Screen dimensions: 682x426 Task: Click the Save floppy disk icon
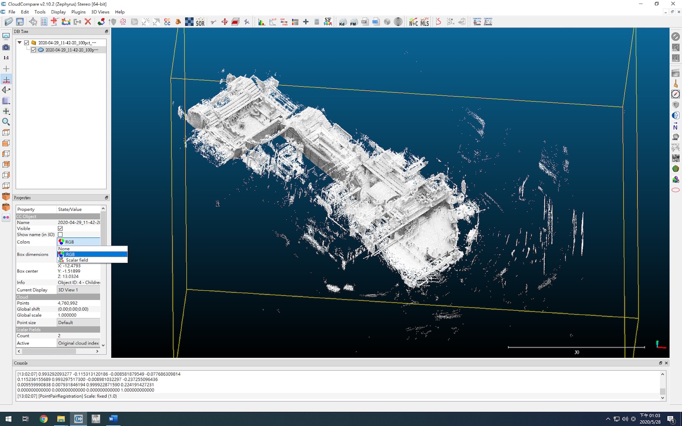(x=20, y=22)
